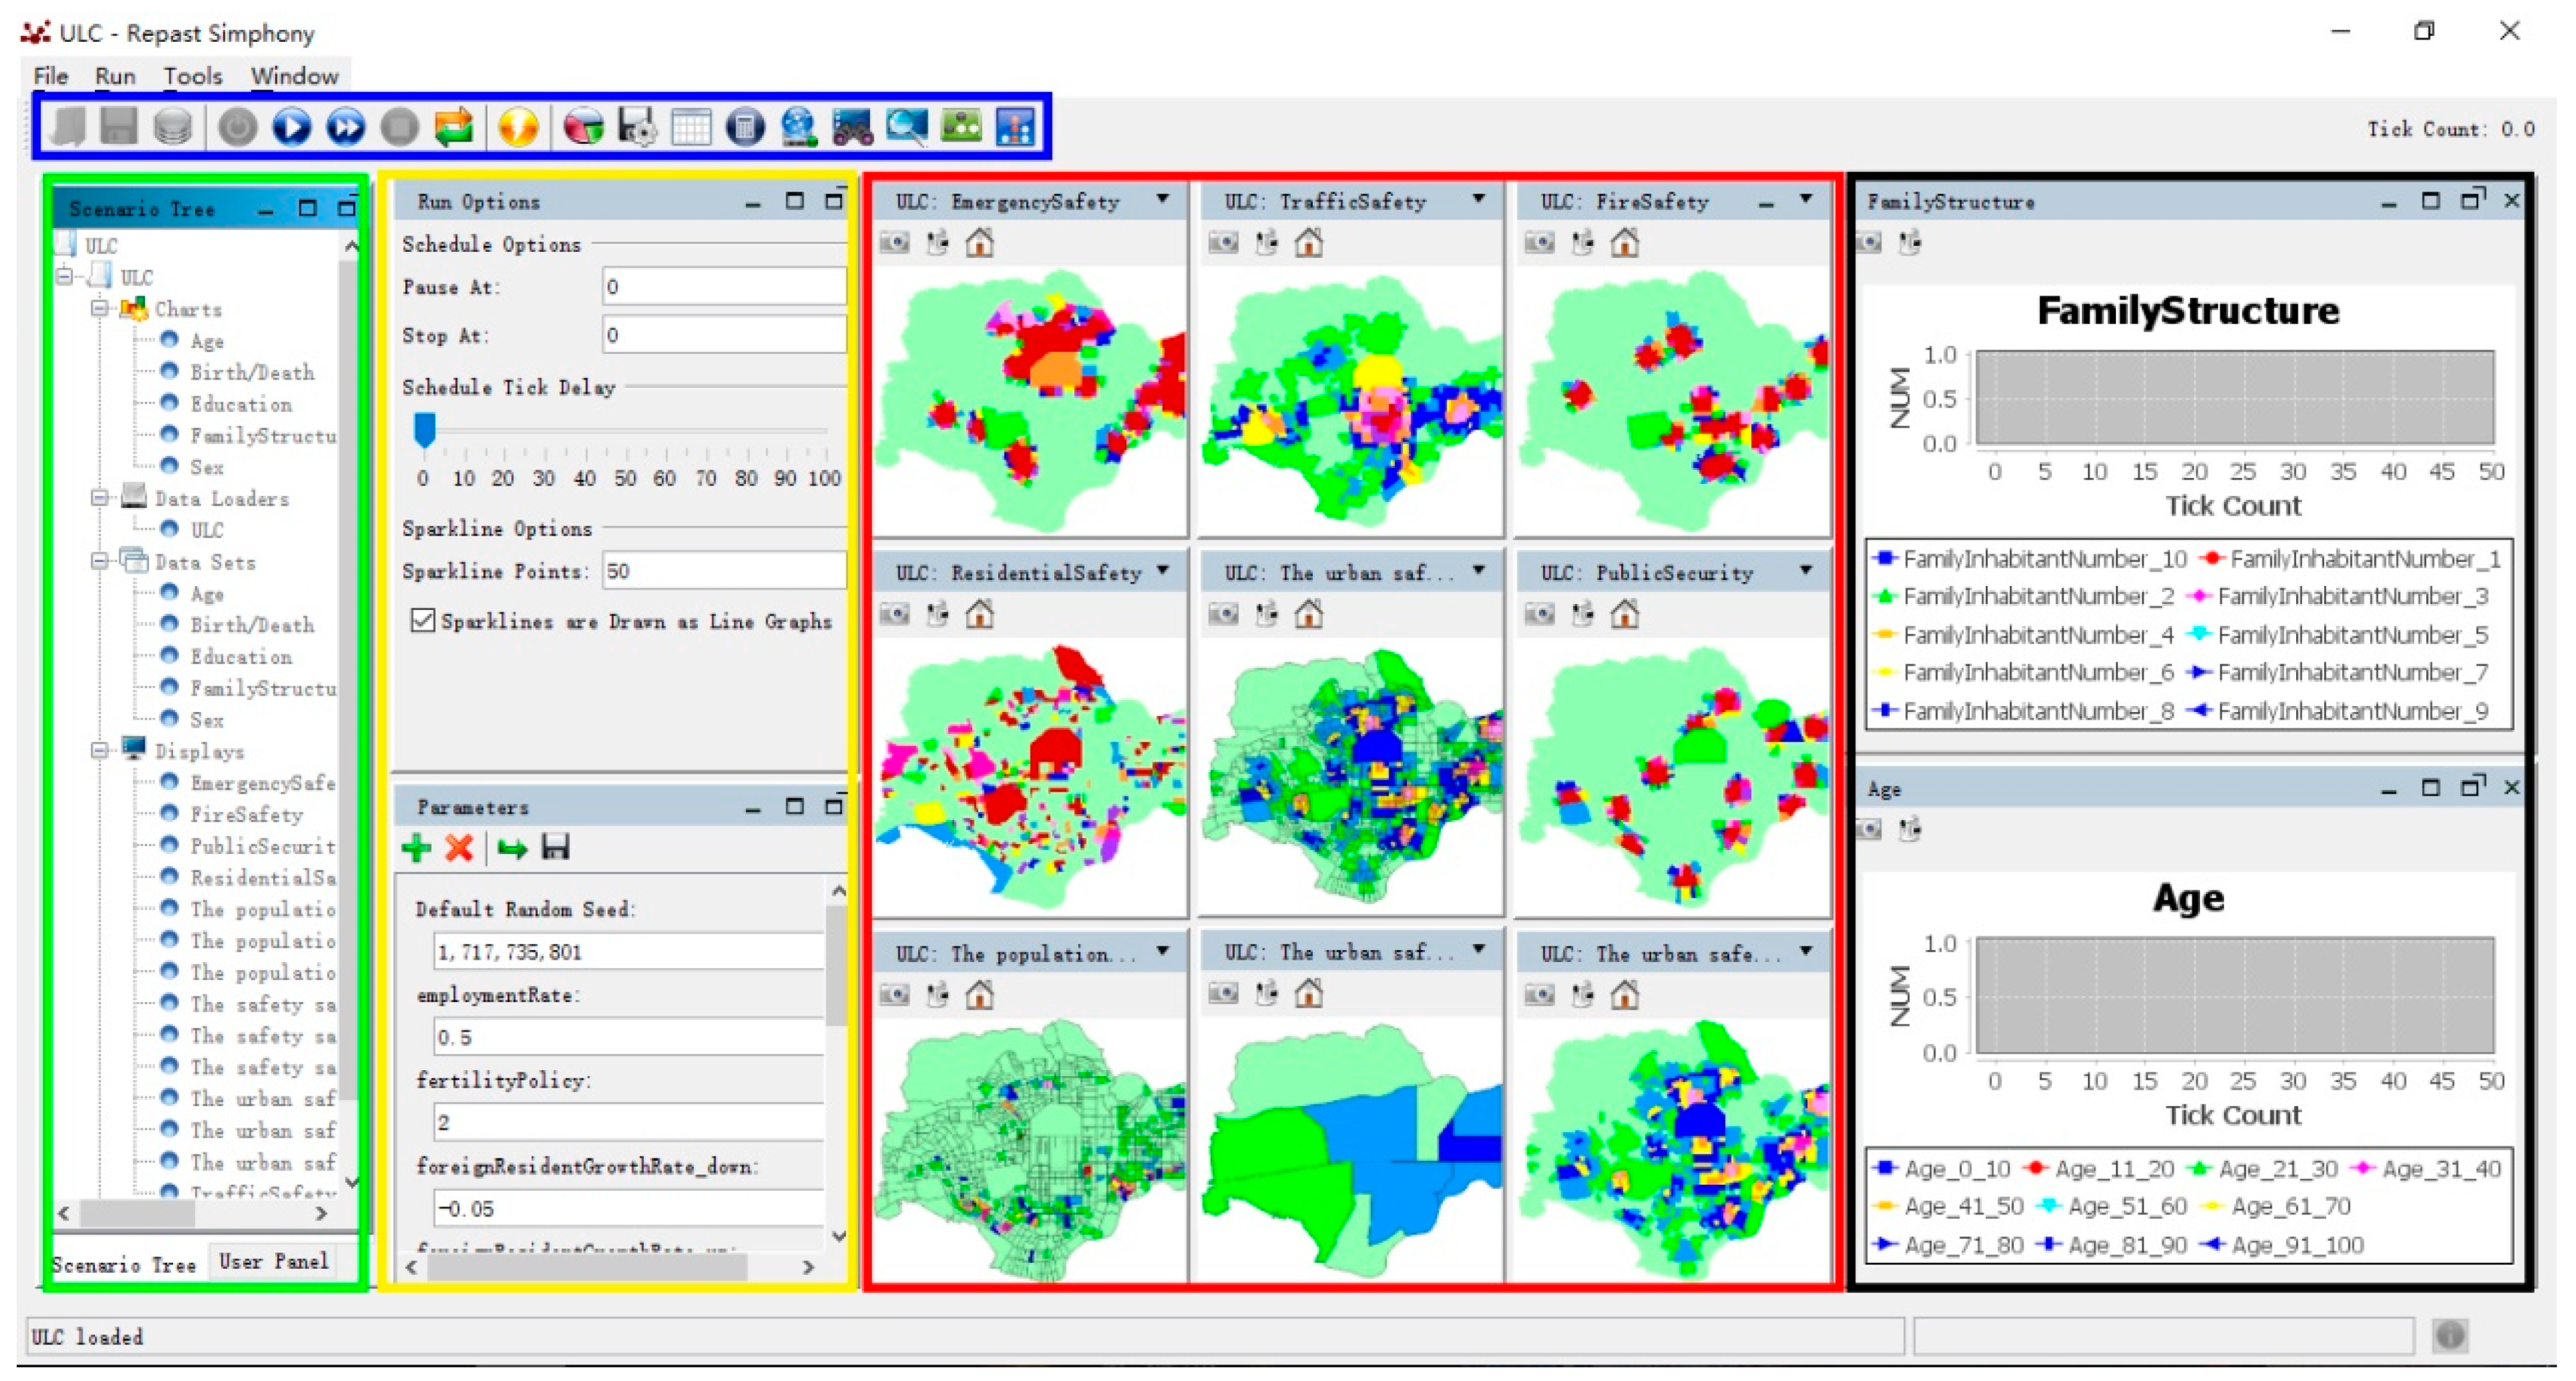
Task: Click the red X Remove Parameter icon
Action: [459, 848]
